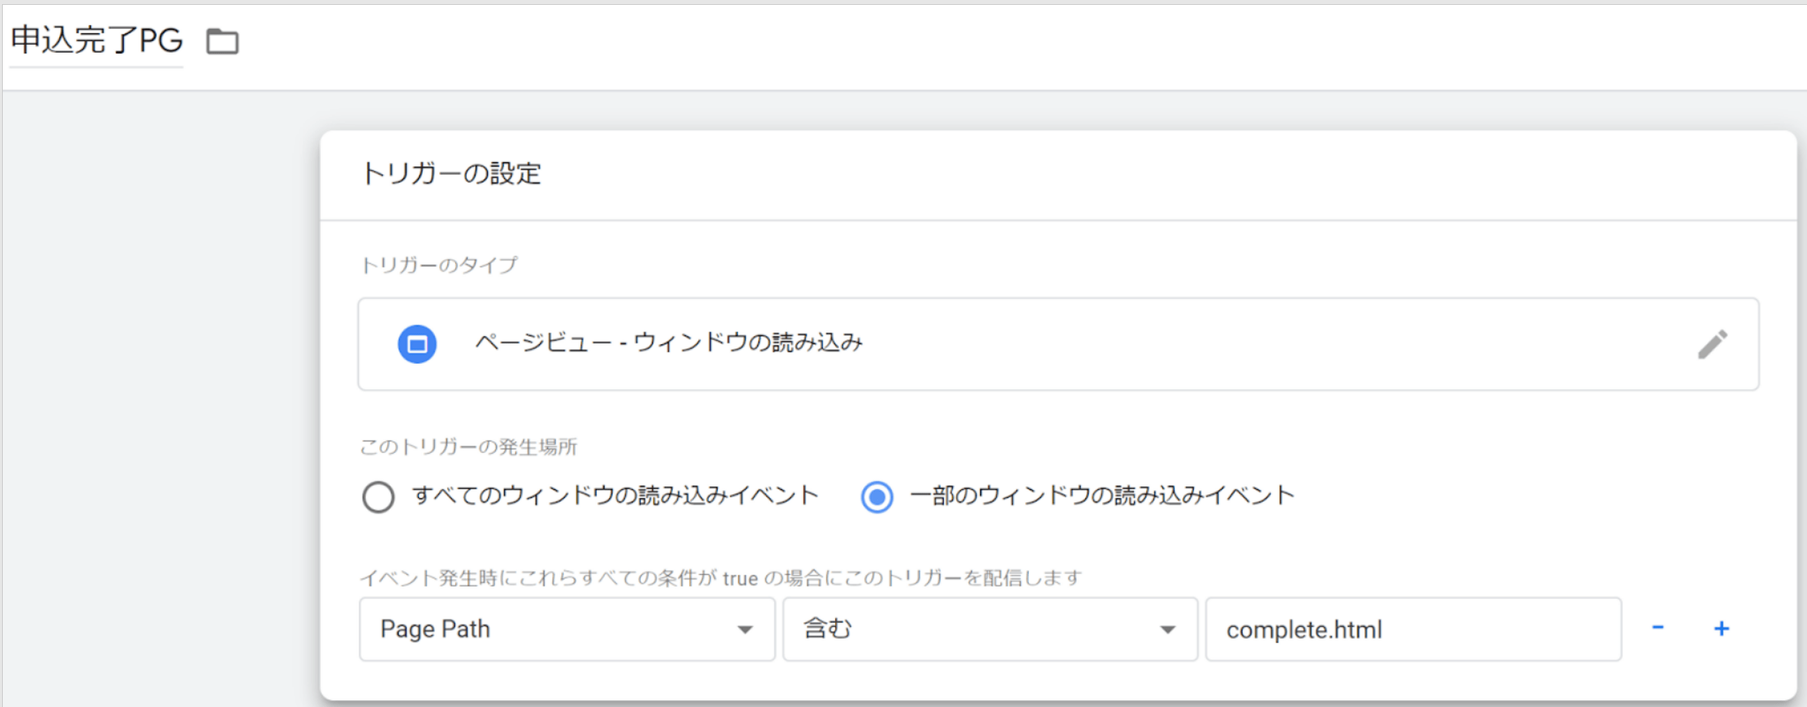1807x707 pixels.
Task: Click the complete.html value field
Action: point(1414,629)
